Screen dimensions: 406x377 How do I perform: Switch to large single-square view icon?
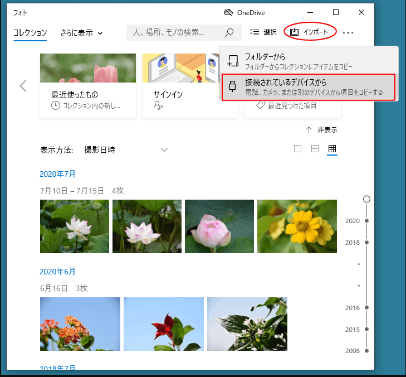pyautogui.click(x=297, y=149)
